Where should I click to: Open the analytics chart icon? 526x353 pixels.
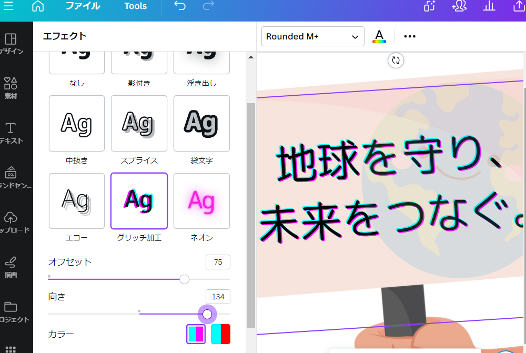click(489, 6)
